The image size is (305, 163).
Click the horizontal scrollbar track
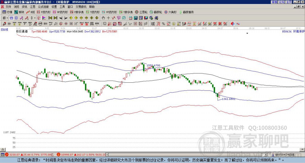tap(187, 155)
